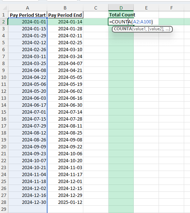Image resolution: width=190 pixels, height=213 pixels.
Task: Click value1 argument in formula tooltip
Action: pyautogui.click(x=140, y=29)
